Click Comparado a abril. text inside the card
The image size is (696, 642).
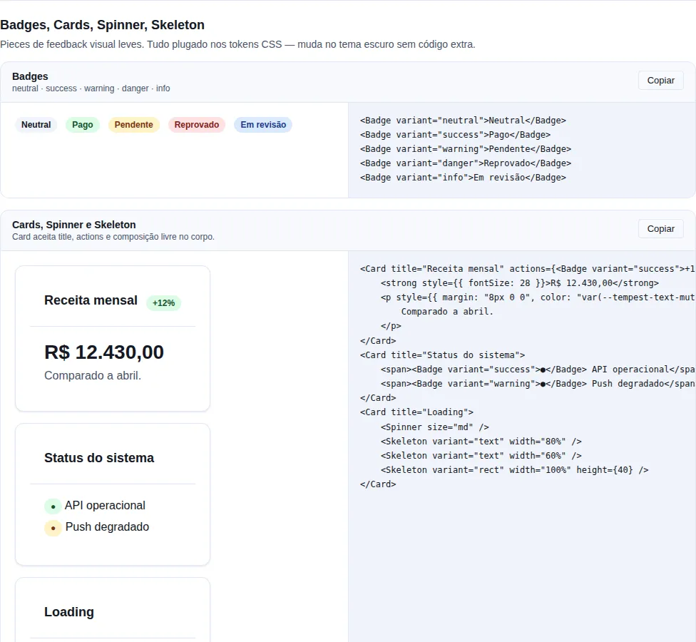pos(93,376)
